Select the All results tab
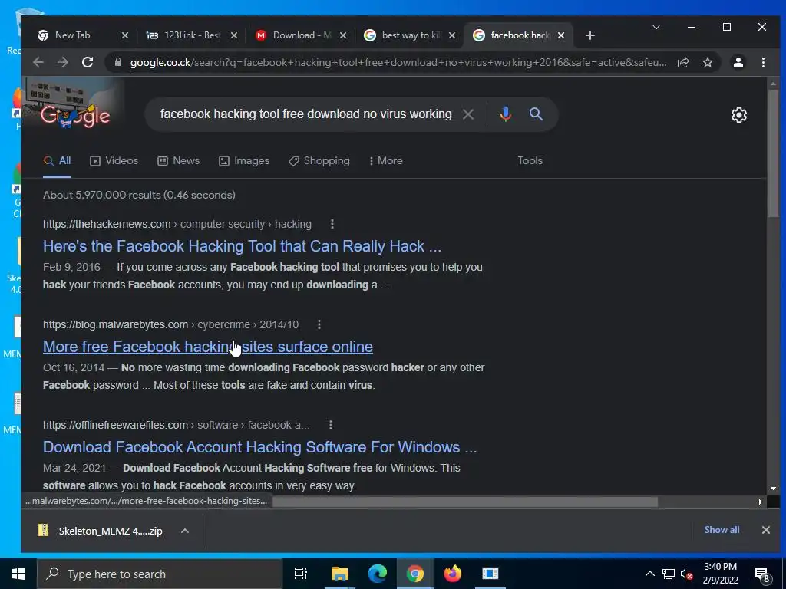The width and height of the screenshot is (786, 589). 57,161
